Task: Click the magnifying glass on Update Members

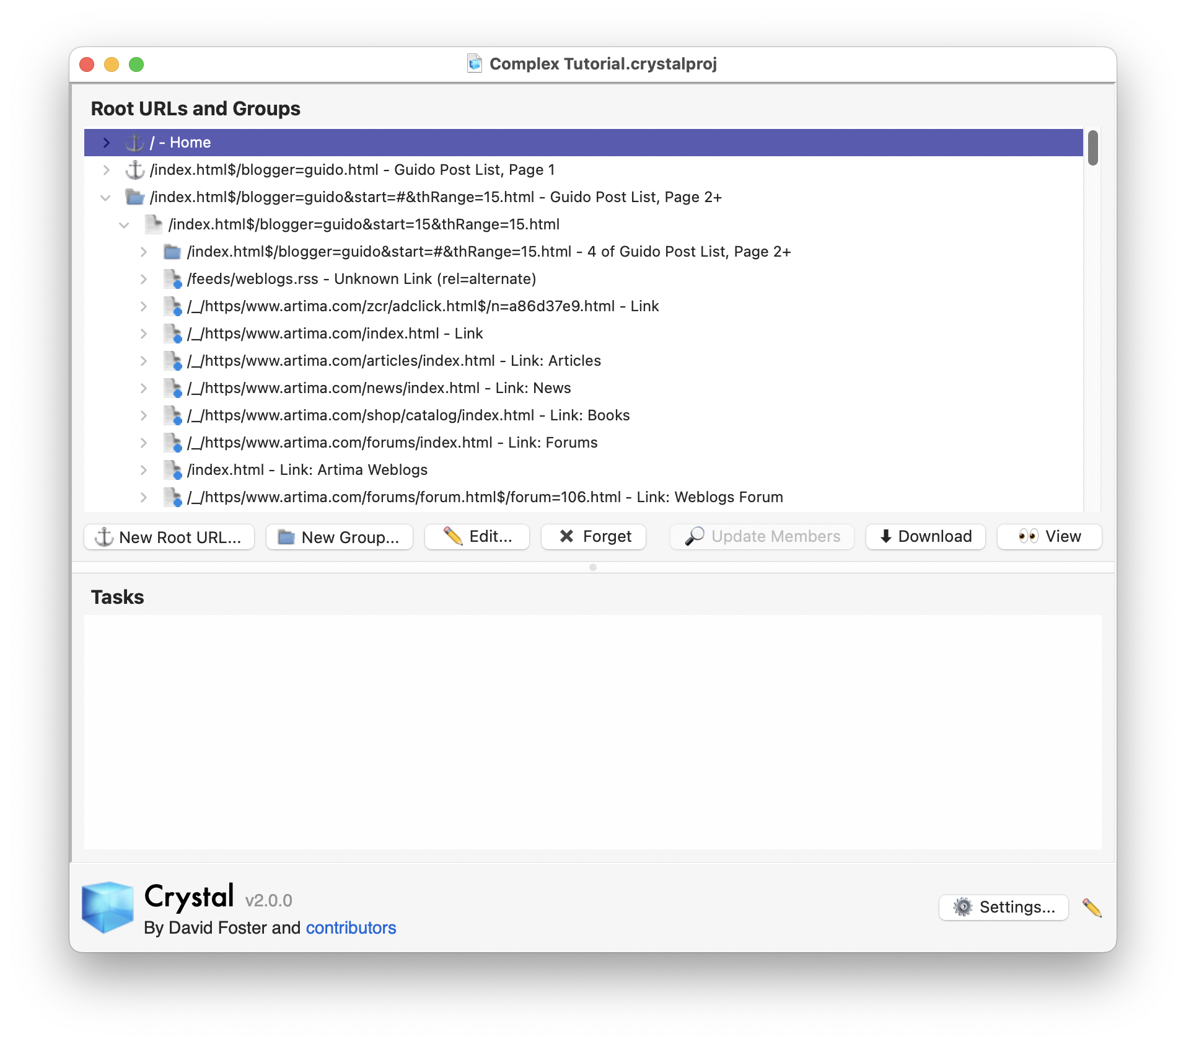Action: [695, 536]
